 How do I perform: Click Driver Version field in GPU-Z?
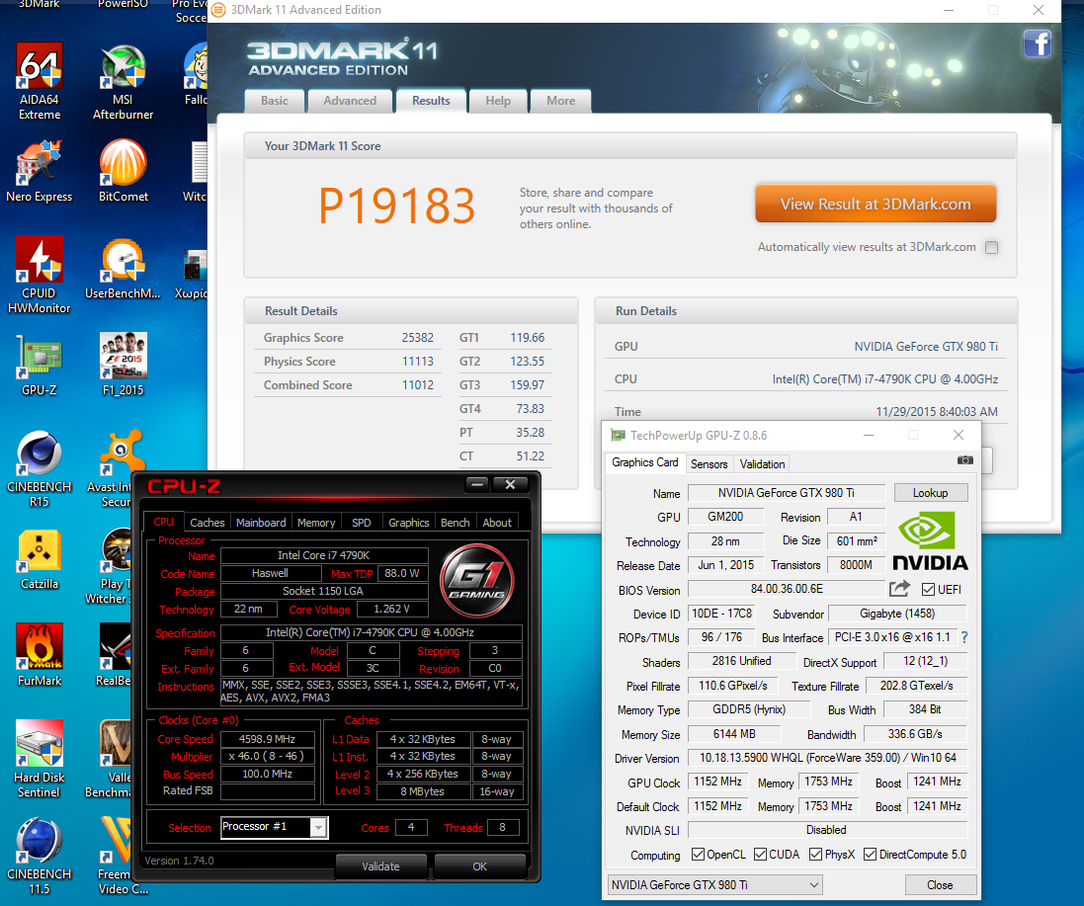click(x=827, y=758)
